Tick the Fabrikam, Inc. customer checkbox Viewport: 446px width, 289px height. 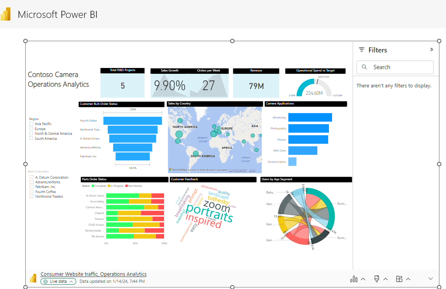tap(31, 187)
